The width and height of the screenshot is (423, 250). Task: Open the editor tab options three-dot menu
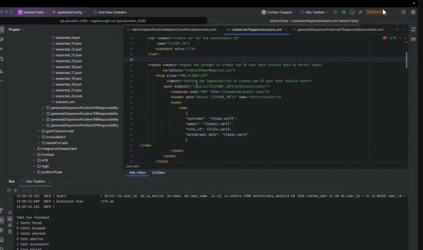(403, 30)
